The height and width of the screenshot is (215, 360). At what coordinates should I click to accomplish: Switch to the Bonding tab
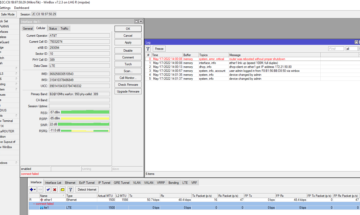coord(174,183)
